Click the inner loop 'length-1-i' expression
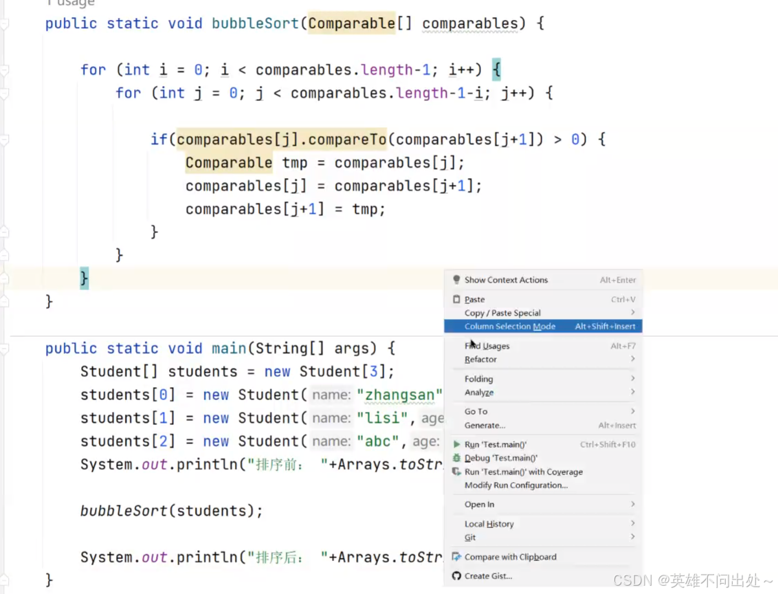This screenshot has width=778, height=594. pos(440,93)
